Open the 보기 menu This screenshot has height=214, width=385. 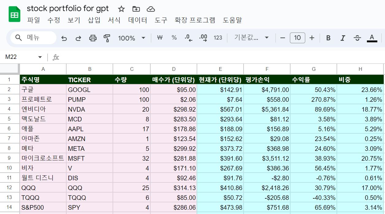pyautogui.click(x=74, y=20)
